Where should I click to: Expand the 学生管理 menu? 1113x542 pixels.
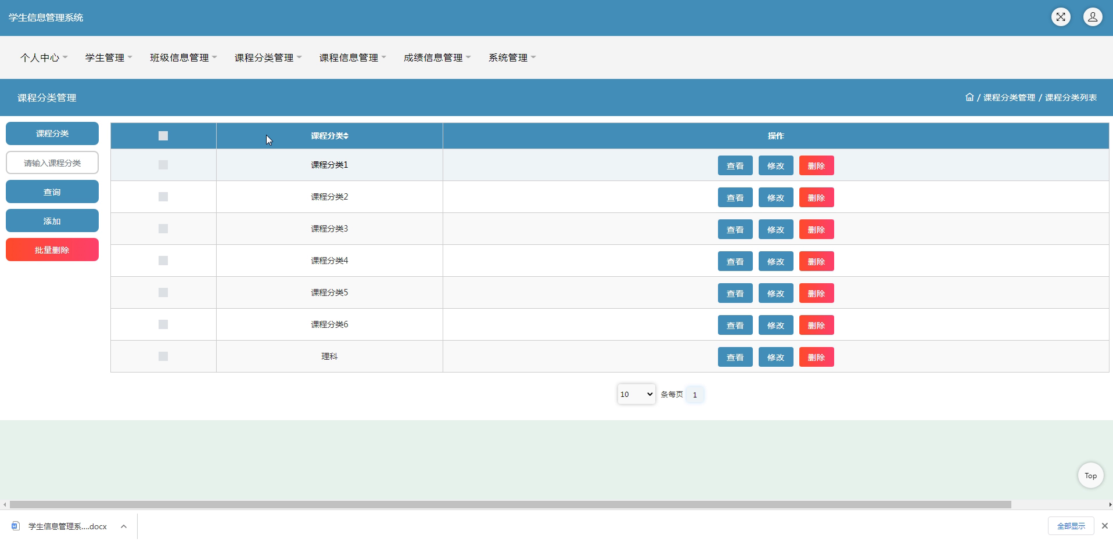point(109,57)
